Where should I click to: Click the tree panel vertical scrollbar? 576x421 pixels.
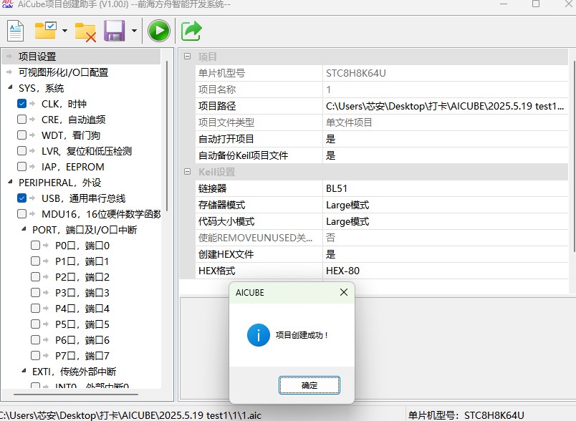(x=167, y=136)
